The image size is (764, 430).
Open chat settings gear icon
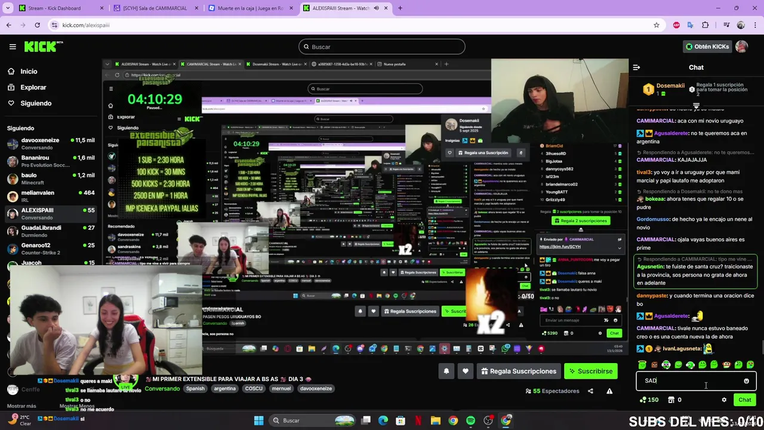(x=724, y=400)
